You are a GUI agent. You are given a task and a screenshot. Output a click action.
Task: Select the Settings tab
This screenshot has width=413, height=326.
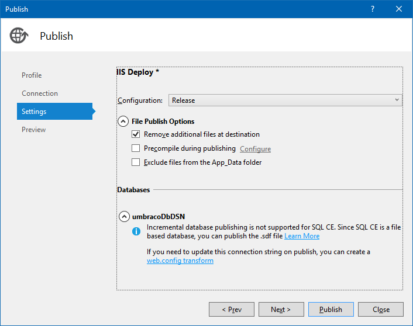tap(34, 112)
